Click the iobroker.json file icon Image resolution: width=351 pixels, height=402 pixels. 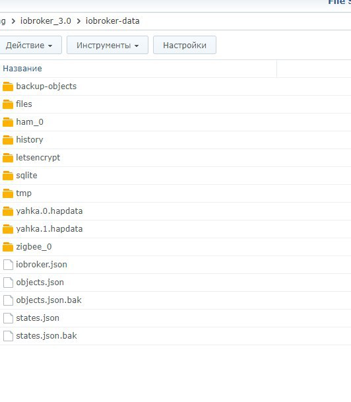(x=8, y=265)
